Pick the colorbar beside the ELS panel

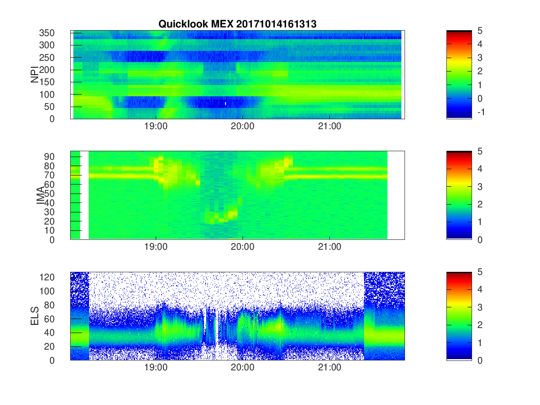[x=459, y=316]
